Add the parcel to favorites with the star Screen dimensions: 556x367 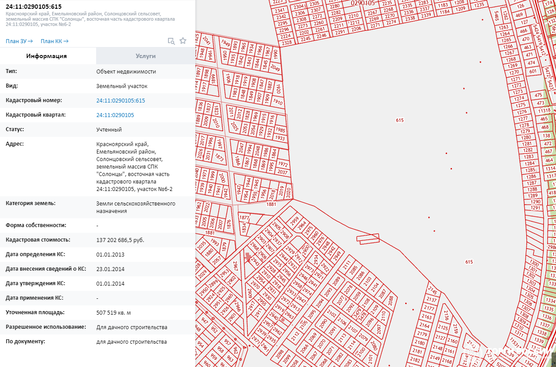183,41
